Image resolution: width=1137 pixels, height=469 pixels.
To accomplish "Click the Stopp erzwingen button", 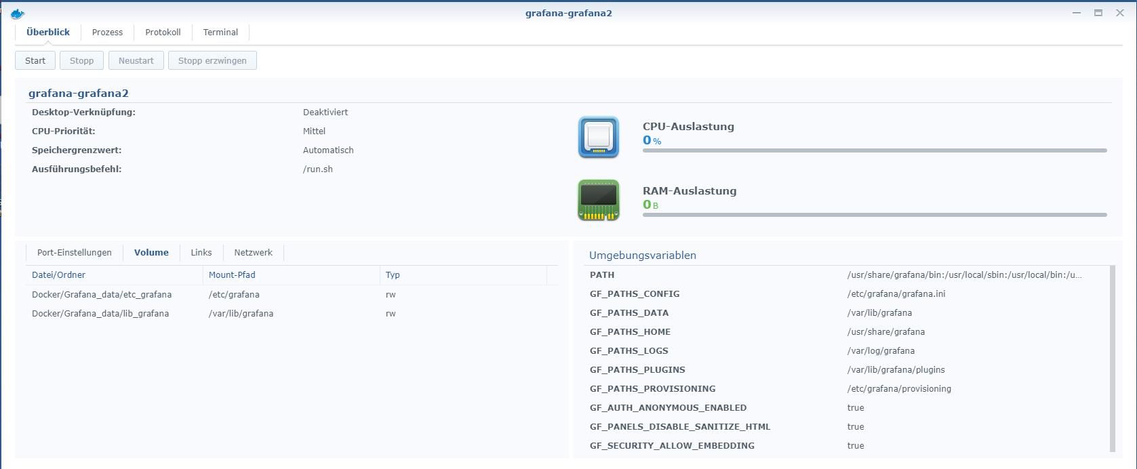I will (212, 60).
